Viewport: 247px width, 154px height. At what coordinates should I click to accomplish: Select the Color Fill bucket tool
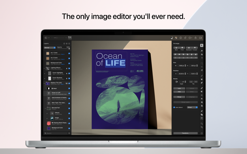pos(202,79)
